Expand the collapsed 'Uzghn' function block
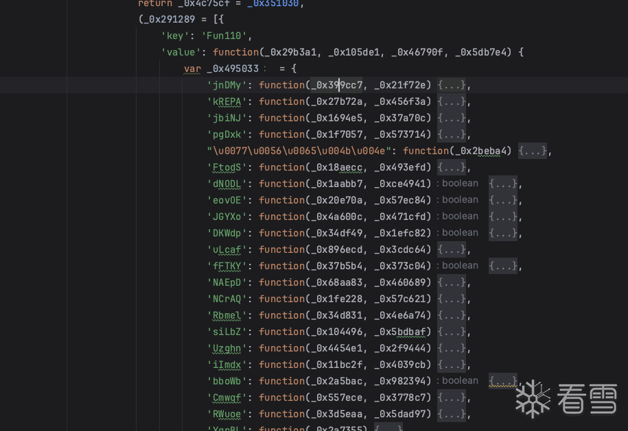Screen dimensions: 628x431 coord(452,348)
